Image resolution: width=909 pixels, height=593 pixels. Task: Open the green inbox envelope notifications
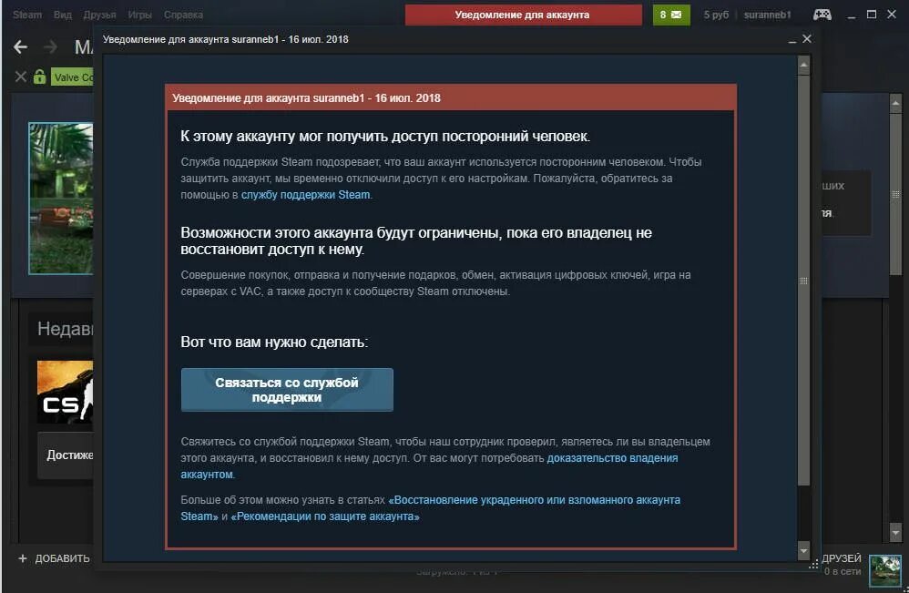(x=671, y=15)
